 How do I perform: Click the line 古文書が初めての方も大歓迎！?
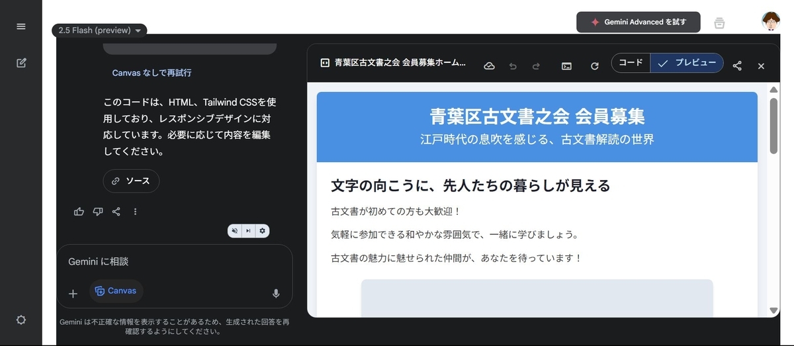pos(396,212)
